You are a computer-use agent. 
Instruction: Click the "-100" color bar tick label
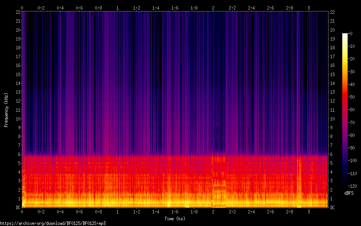pyautogui.click(x=352, y=161)
